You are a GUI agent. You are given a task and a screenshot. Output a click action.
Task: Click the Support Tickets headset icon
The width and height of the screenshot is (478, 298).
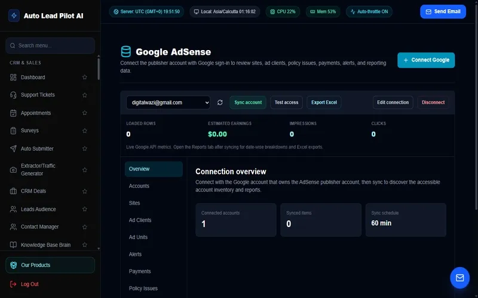(x=13, y=95)
